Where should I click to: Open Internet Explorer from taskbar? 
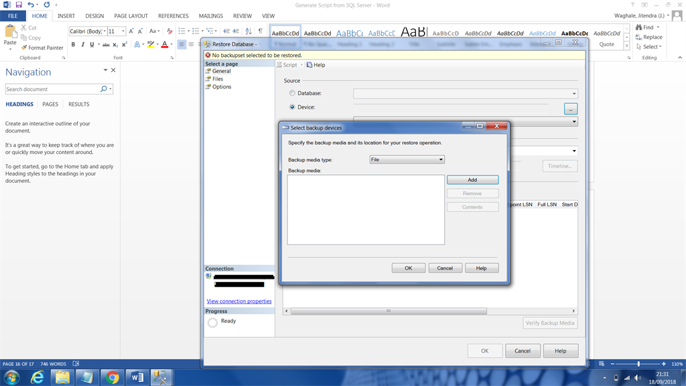click(x=38, y=377)
